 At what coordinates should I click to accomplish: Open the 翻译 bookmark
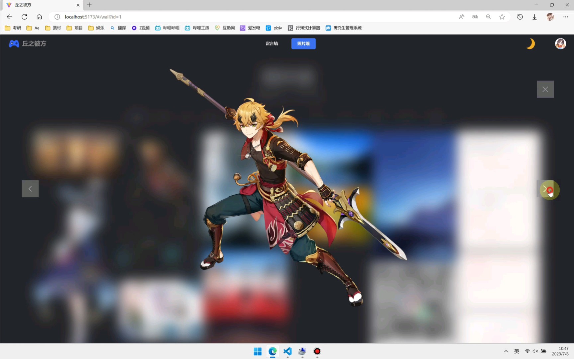[118, 28]
